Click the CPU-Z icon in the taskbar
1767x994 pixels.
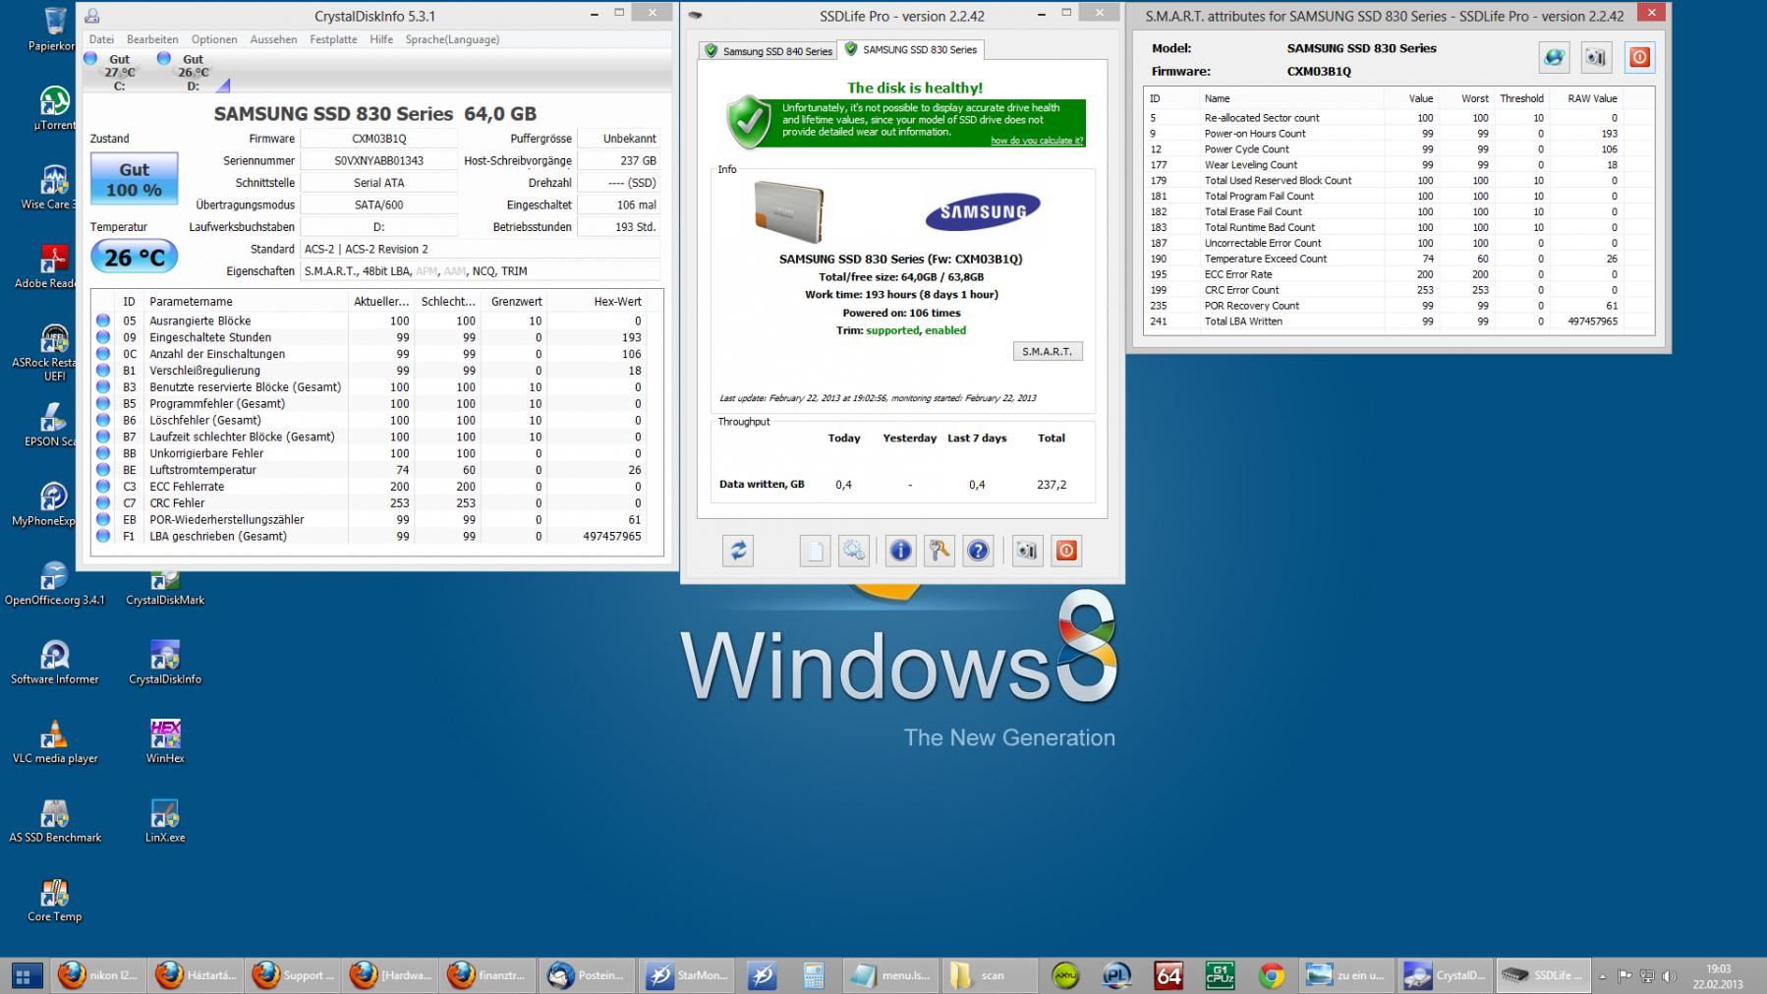(1220, 975)
